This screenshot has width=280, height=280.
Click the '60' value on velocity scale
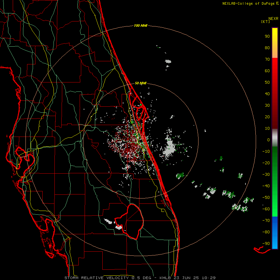pyautogui.click(x=267, y=71)
